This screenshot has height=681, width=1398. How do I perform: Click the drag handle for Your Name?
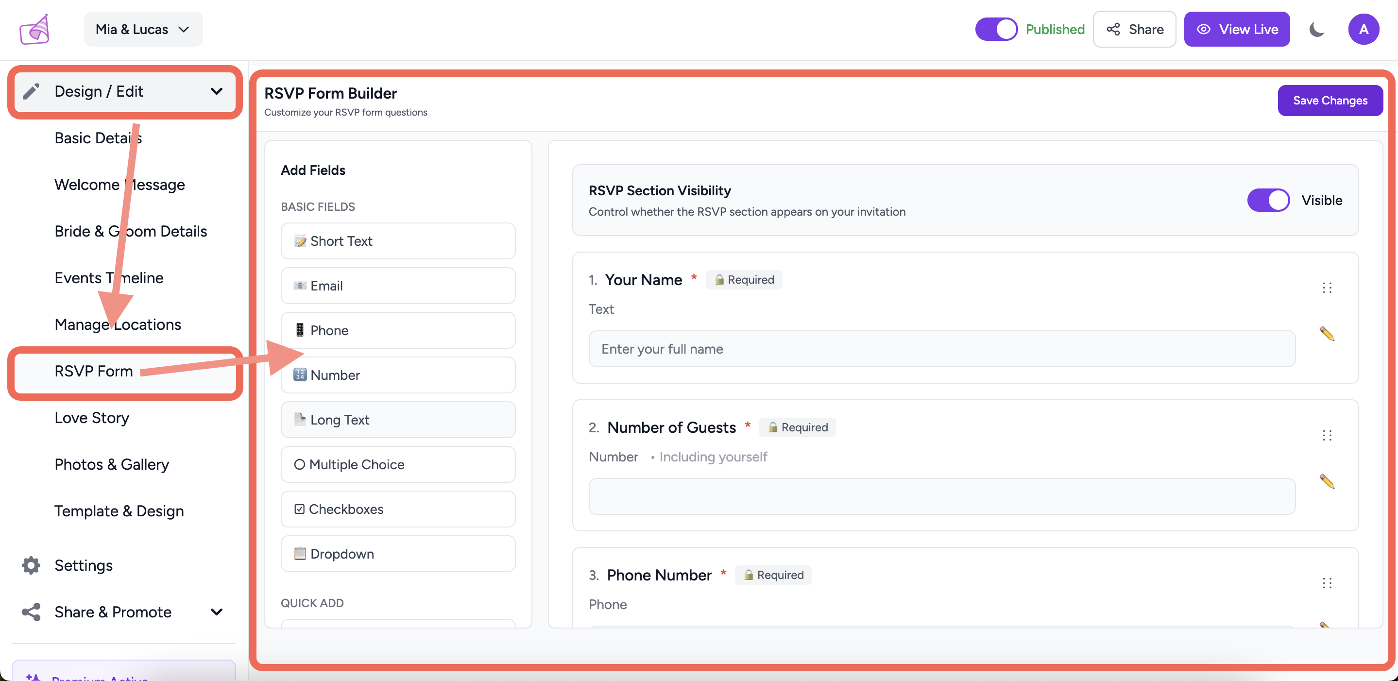[x=1327, y=288]
